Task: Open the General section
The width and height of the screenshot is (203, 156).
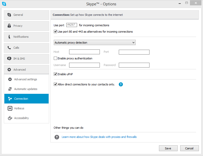Action: (26, 15)
